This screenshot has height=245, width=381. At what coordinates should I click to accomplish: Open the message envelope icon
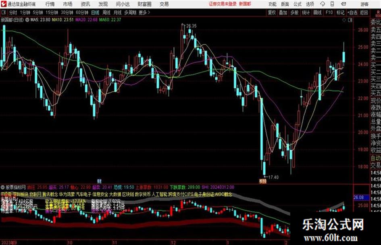(x=344, y=4)
